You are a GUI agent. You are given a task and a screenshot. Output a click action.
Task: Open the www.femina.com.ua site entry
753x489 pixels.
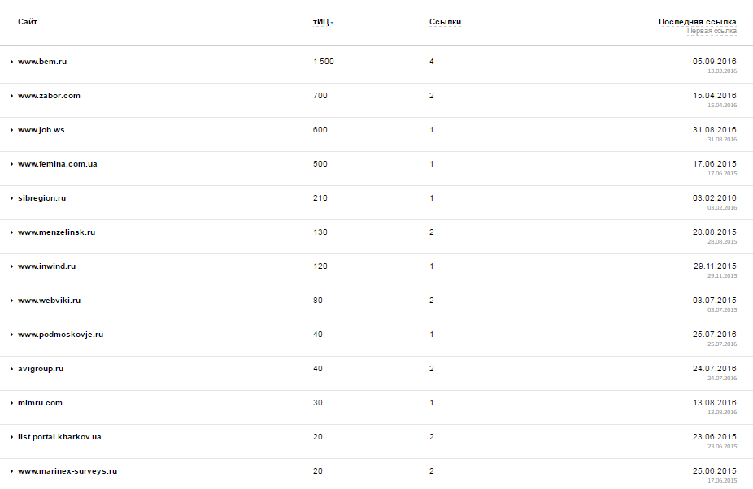[x=58, y=164]
